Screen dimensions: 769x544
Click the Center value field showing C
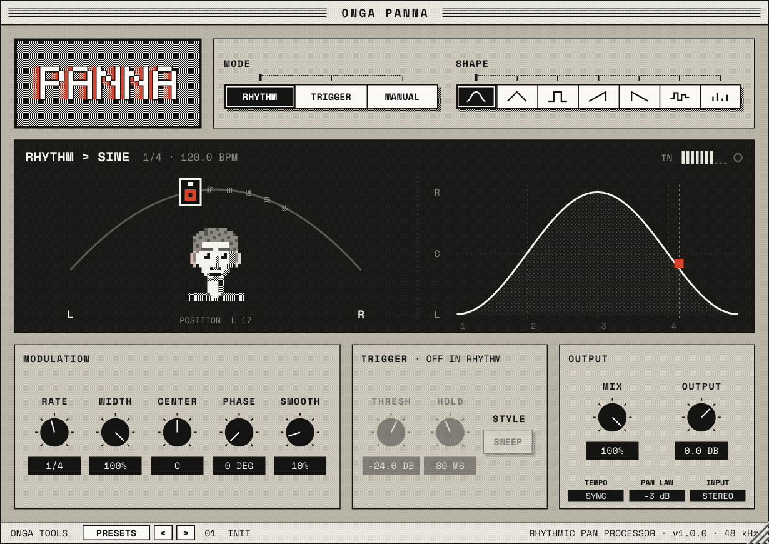pyautogui.click(x=177, y=466)
